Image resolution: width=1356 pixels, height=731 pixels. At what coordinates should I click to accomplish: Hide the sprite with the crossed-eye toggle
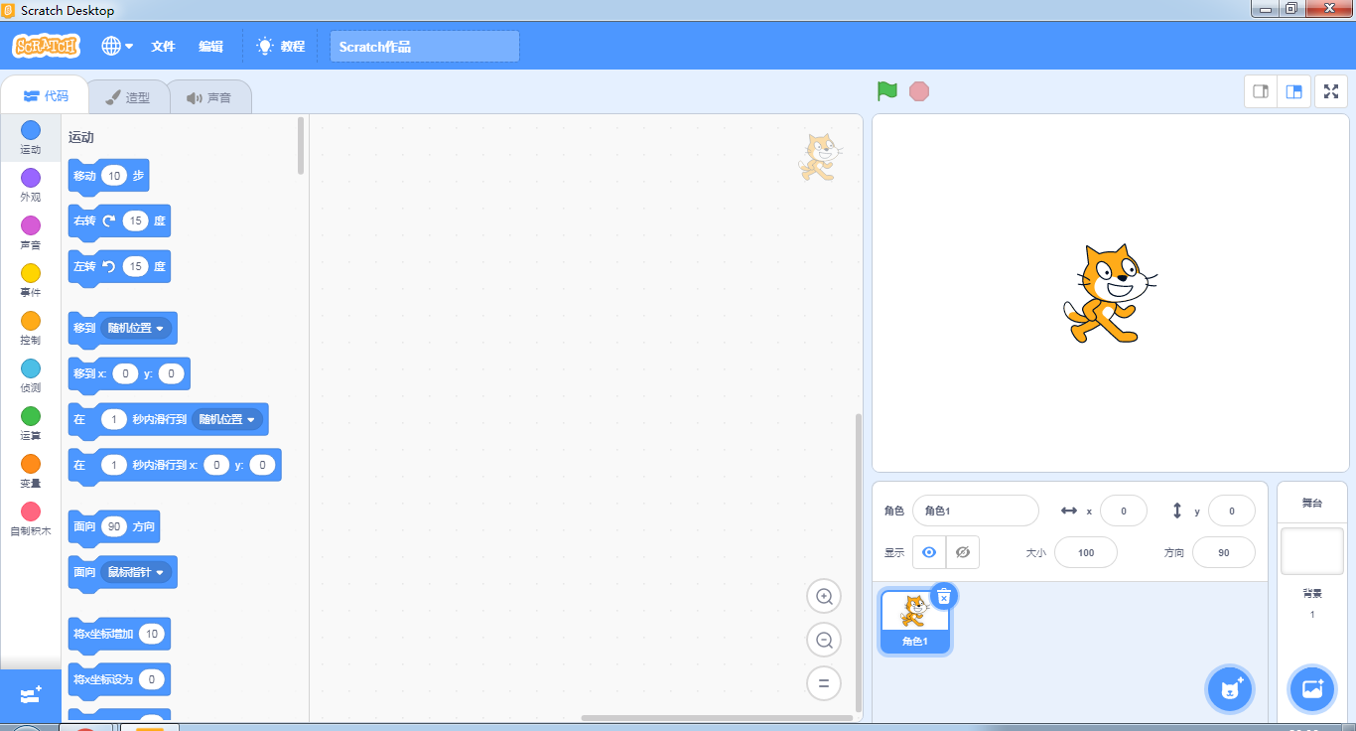(962, 551)
